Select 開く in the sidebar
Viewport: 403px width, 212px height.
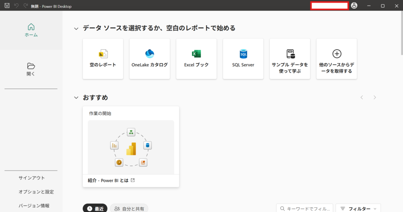(x=31, y=69)
